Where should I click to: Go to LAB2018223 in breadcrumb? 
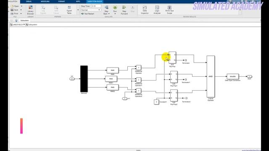[x=17, y=25]
